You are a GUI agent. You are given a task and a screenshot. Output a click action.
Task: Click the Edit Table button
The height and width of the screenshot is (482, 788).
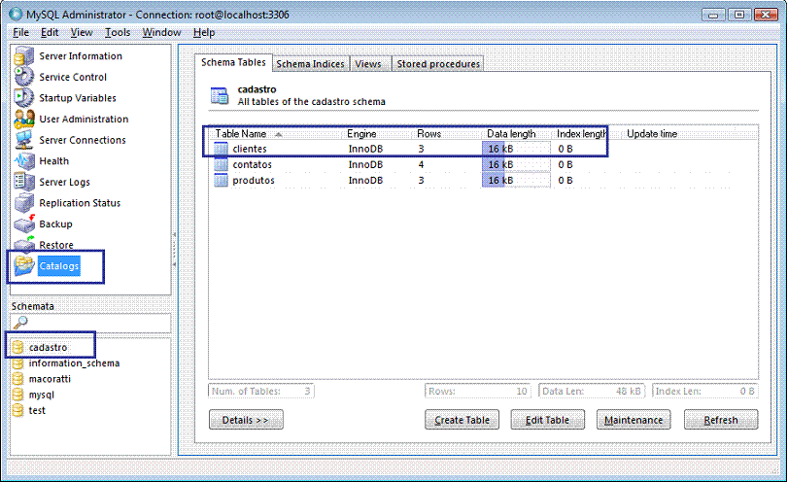click(x=548, y=420)
